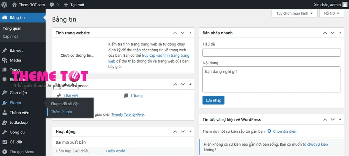The height and width of the screenshot is (156, 349).
Task: Click Tạo mới in the admin bar
Action: (x=77, y=5)
